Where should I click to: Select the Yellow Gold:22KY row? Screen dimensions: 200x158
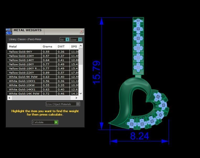click(x=43, y=73)
